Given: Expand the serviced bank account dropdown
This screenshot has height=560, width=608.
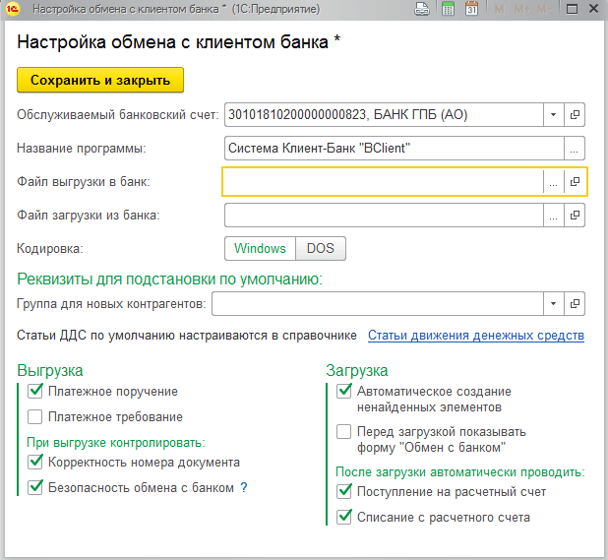Looking at the screenshot, I should 554,114.
